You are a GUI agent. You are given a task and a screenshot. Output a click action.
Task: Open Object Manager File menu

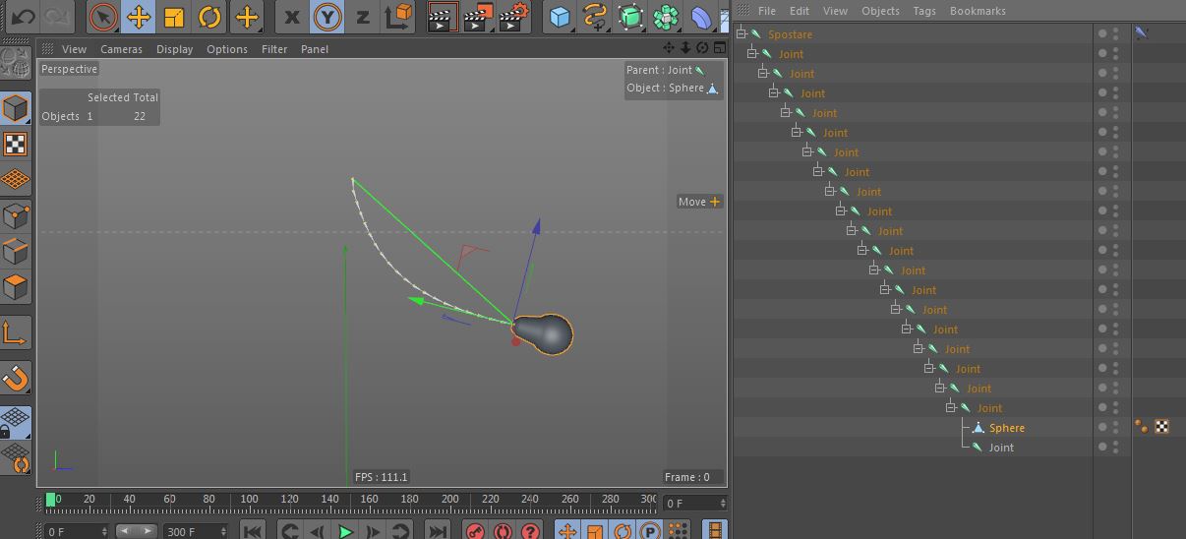767,11
